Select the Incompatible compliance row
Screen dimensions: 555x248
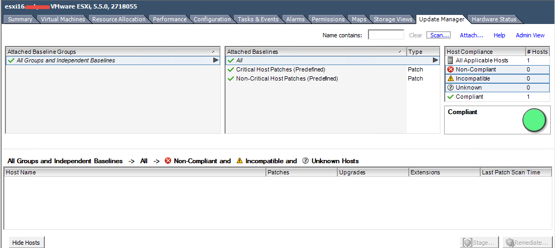(497, 78)
